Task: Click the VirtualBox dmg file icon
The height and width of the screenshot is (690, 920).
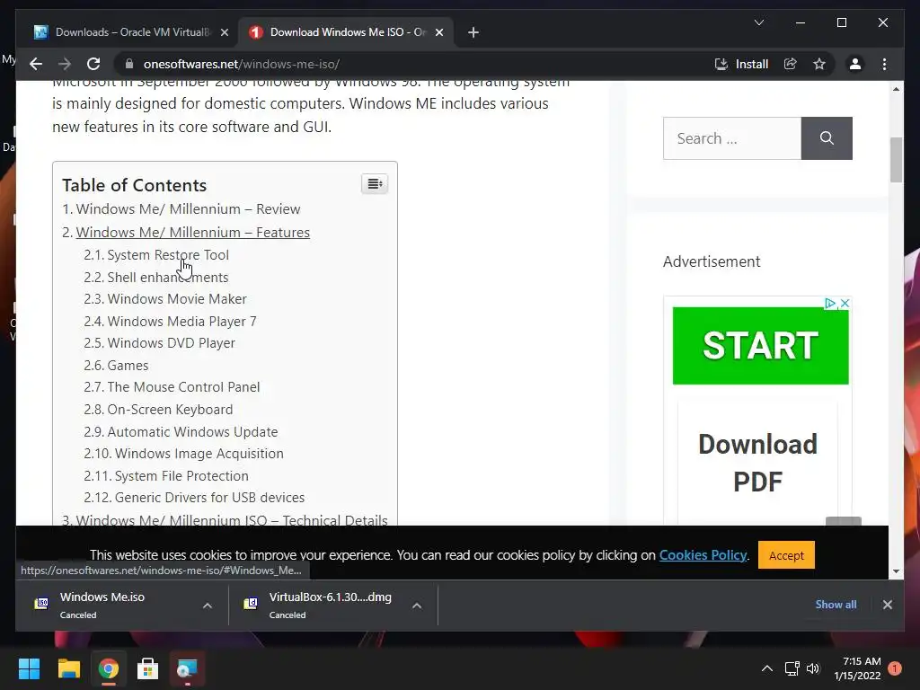Action: tap(251, 604)
